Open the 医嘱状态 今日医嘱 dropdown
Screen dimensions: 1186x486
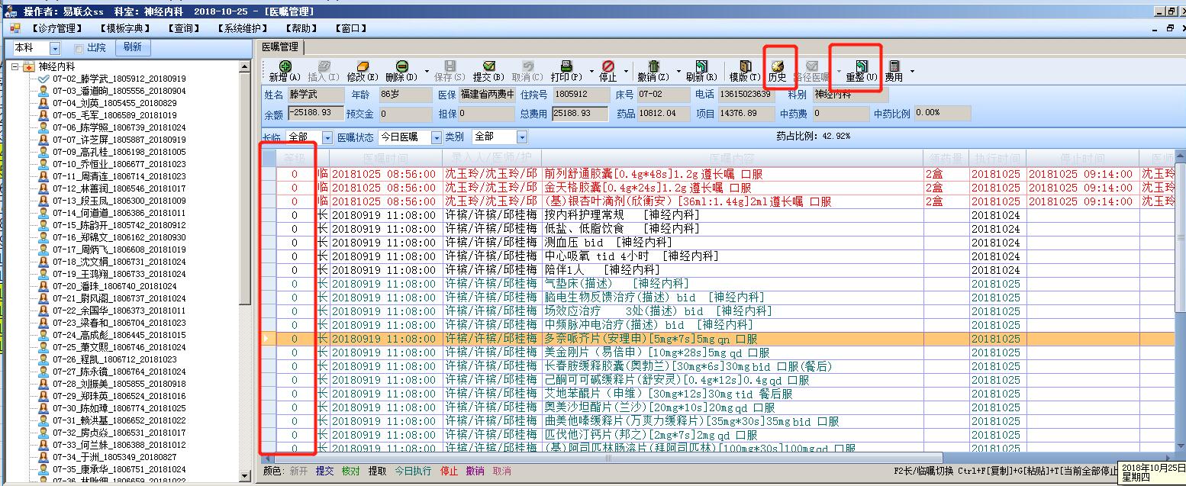coord(437,137)
